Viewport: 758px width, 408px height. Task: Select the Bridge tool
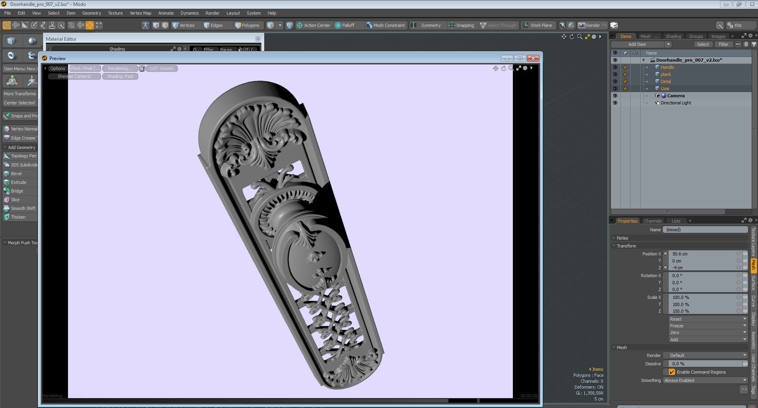click(x=20, y=191)
